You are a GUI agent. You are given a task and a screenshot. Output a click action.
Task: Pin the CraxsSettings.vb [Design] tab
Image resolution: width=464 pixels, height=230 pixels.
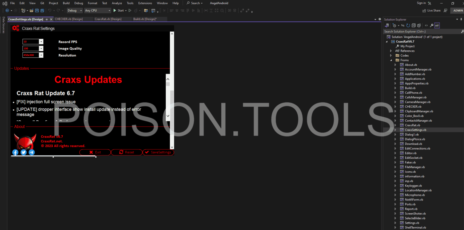tap(46, 19)
